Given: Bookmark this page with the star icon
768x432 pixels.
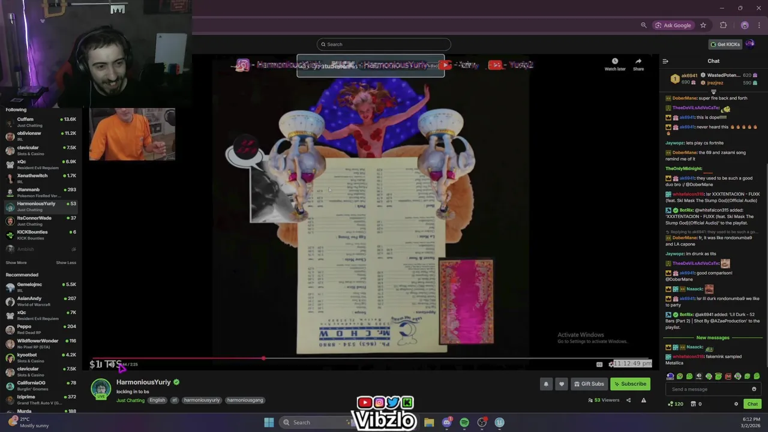Looking at the screenshot, I should (x=703, y=25).
